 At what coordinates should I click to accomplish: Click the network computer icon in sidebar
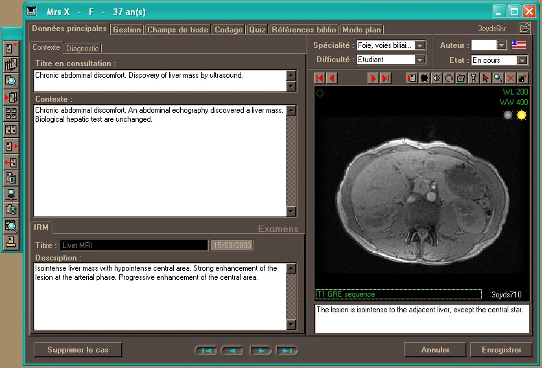11,194
